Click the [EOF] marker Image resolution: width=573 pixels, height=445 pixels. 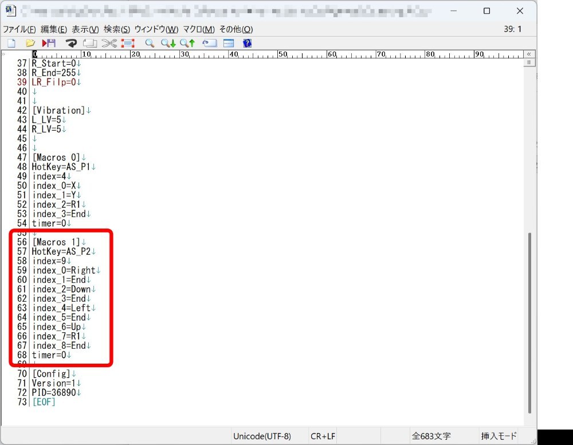(x=44, y=402)
